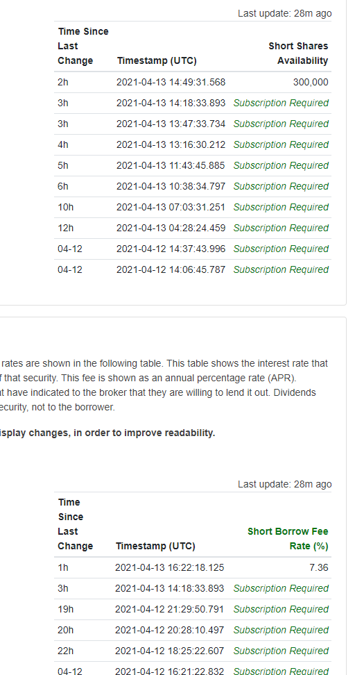The width and height of the screenshot is (355, 675).
Task: Click the 7.36 borrow fee rate value
Action: [x=318, y=567]
